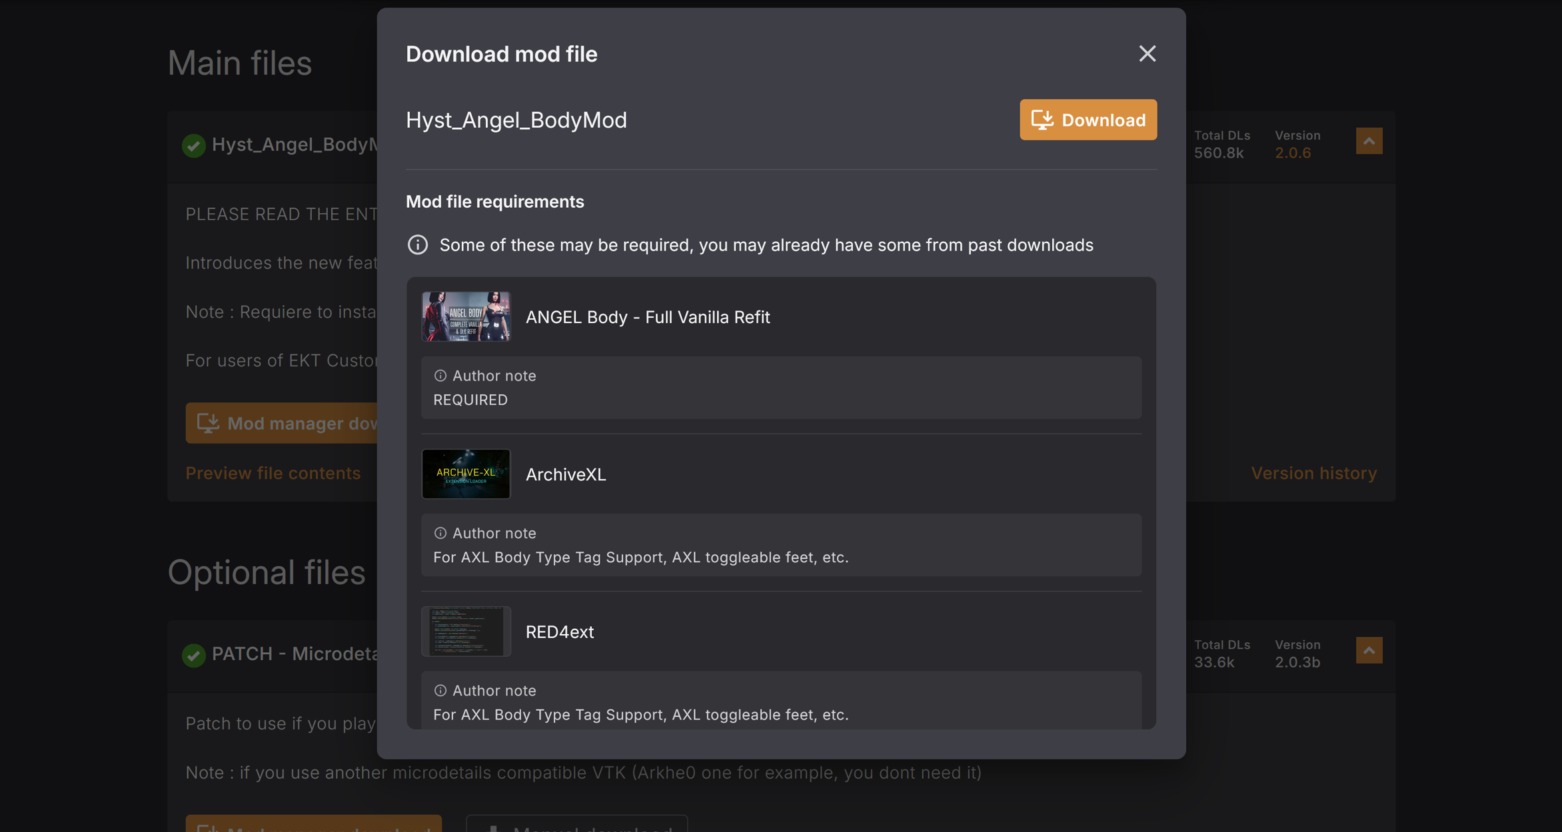Screen dimensions: 1562x832
Task: Open Preview file contents link
Action: (273, 473)
